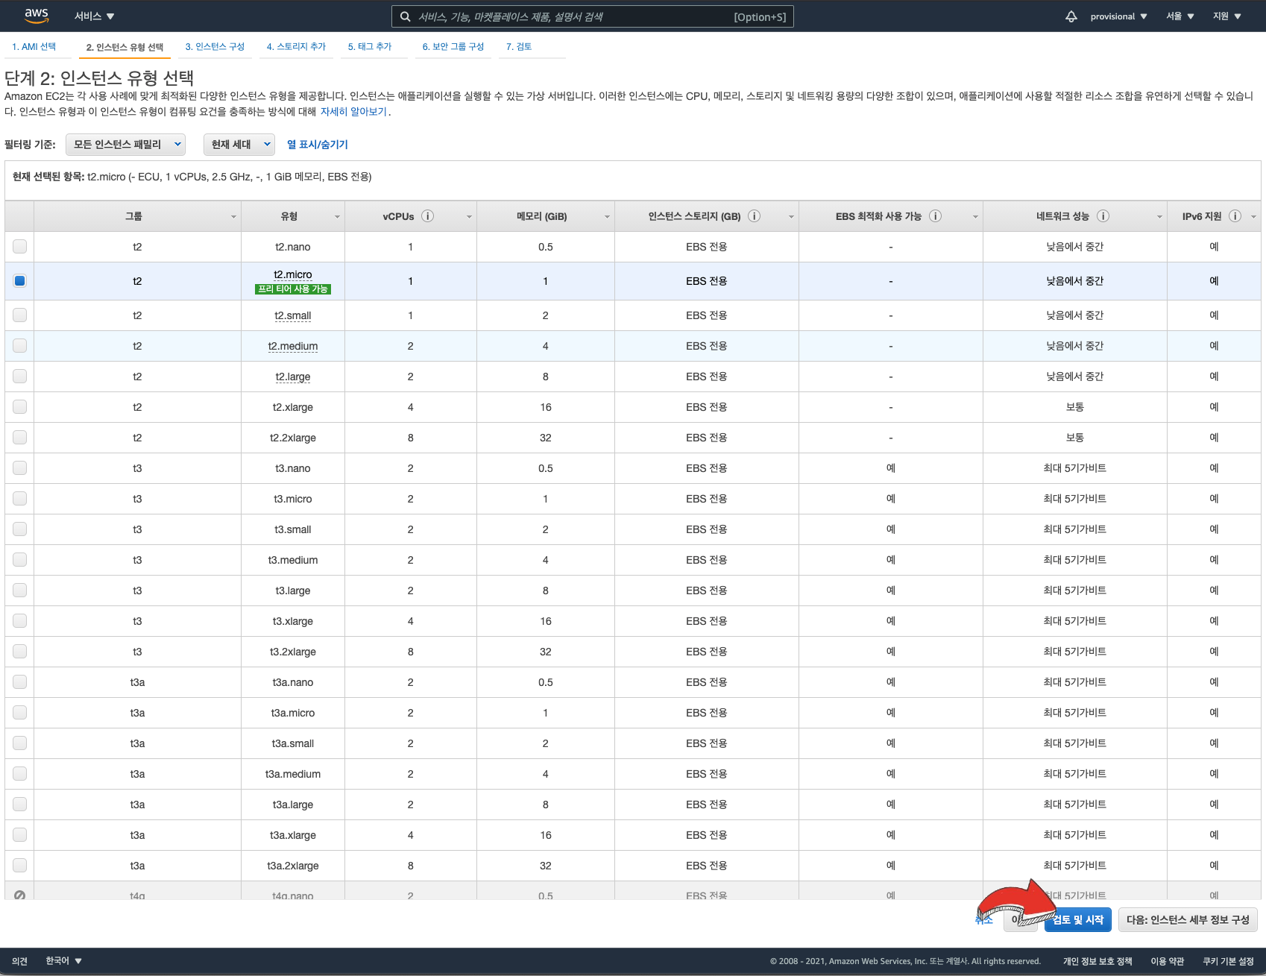1266x976 pixels.
Task: Click the t3.nano type cell
Action: pyautogui.click(x=293, y=468)
